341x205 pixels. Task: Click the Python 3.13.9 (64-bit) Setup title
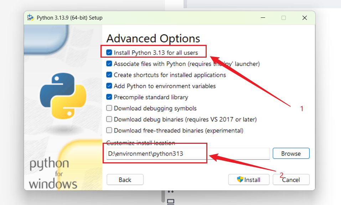(x=69, y=18)
